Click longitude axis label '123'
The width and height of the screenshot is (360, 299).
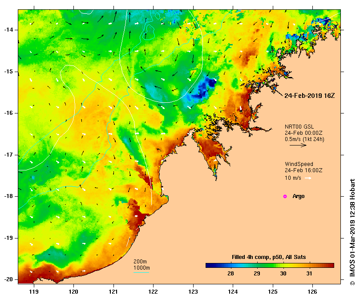tap(193, 291)
